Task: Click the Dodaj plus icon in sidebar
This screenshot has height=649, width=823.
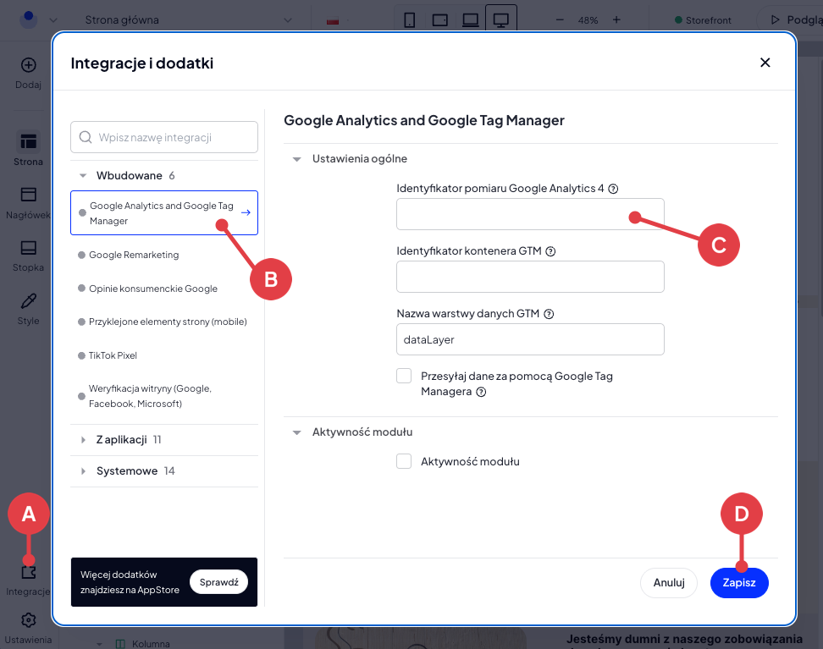Action: (28, 65)
